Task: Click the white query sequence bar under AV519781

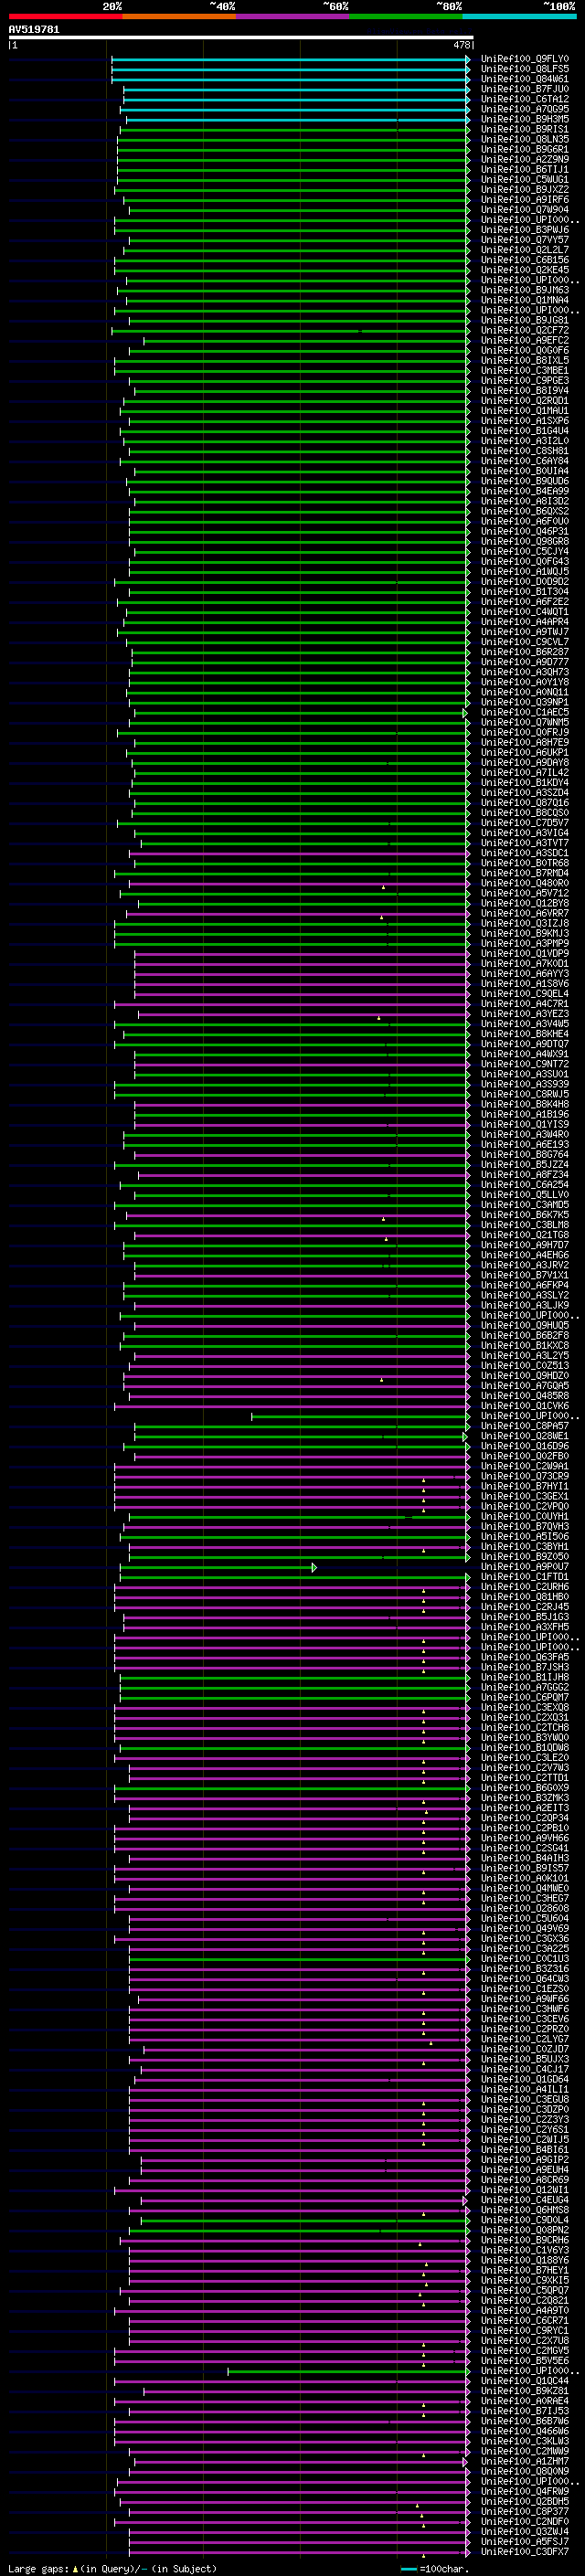Action: coord(241,38)
